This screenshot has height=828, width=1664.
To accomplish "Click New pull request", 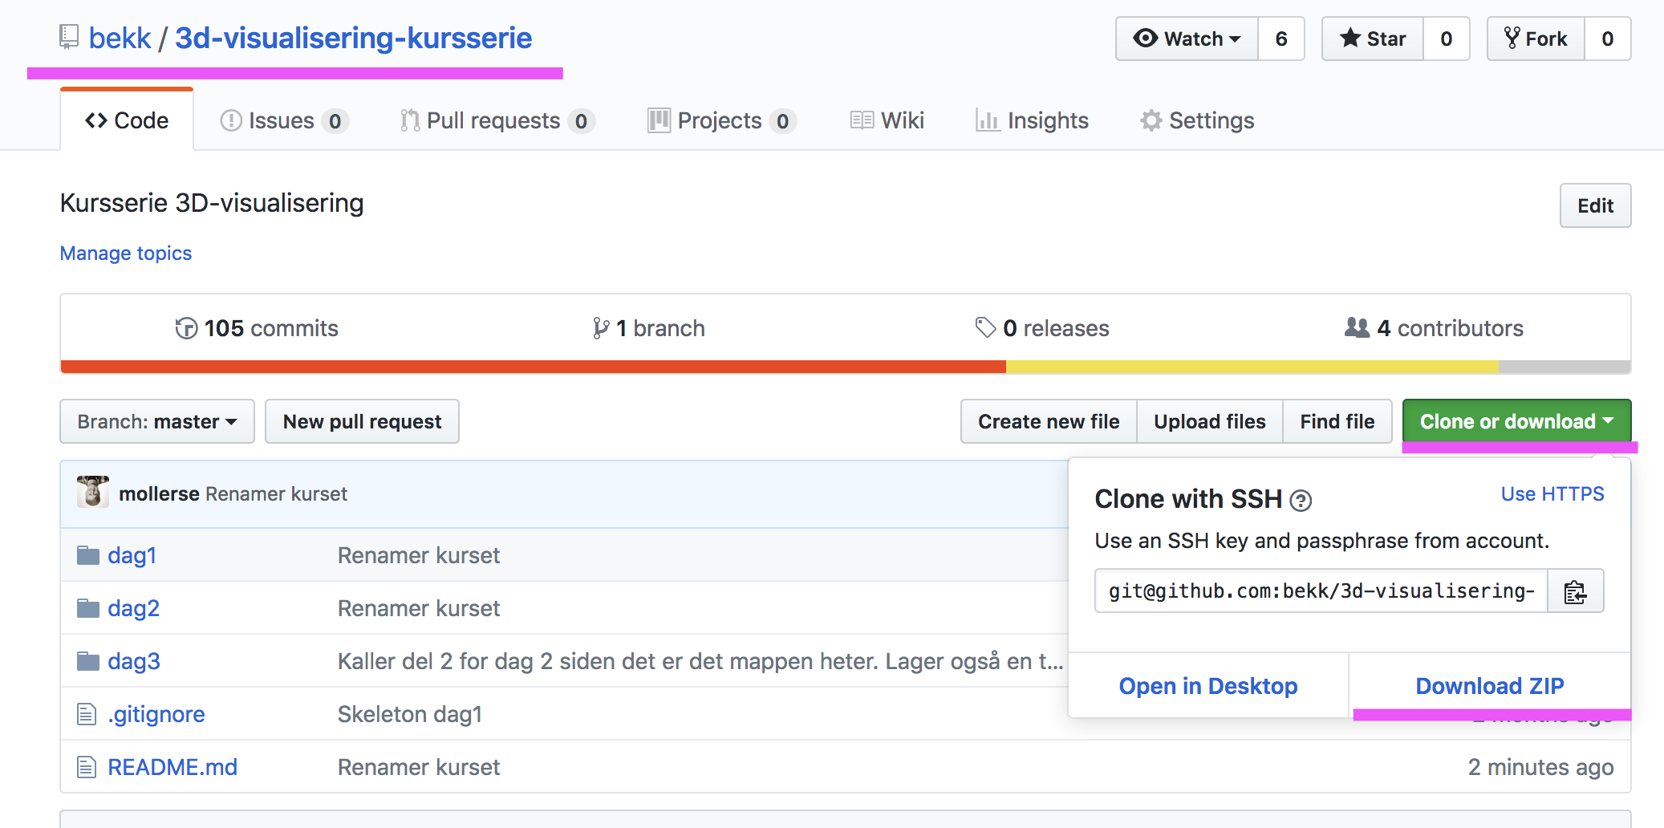I will point(362,421).
